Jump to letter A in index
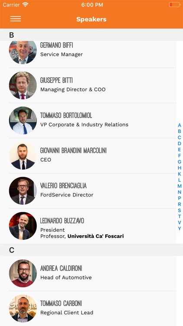The width and height of the screenshot is (183, 326). [180, 125]
